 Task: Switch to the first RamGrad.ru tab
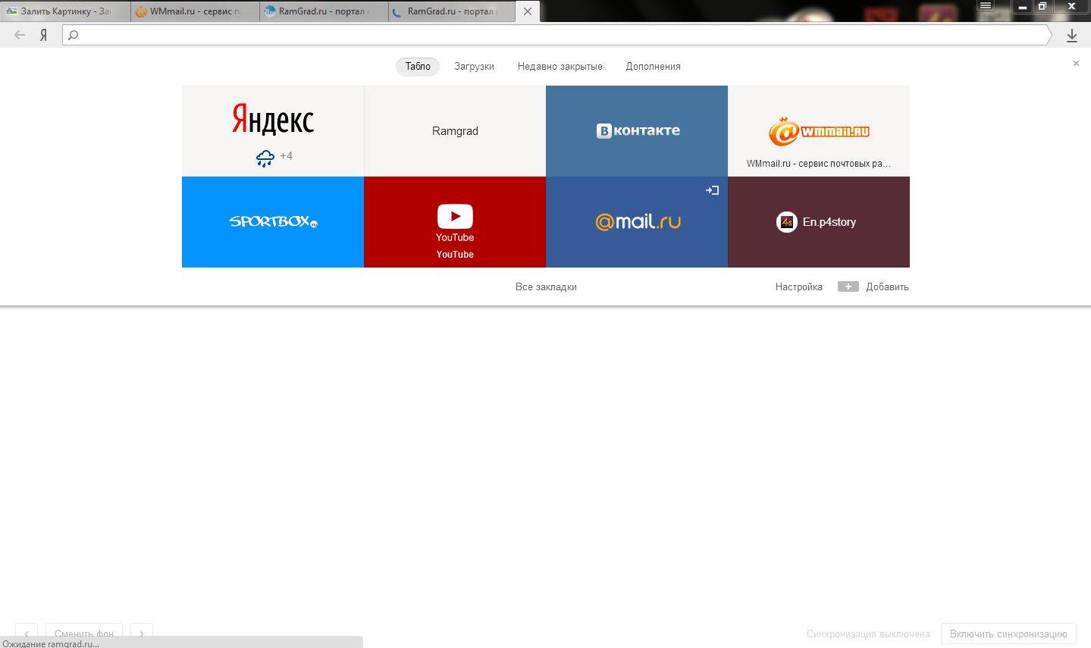tap(324, 11)
